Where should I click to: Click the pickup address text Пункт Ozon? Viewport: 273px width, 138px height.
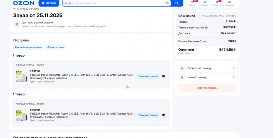click(x=63, y=26)
